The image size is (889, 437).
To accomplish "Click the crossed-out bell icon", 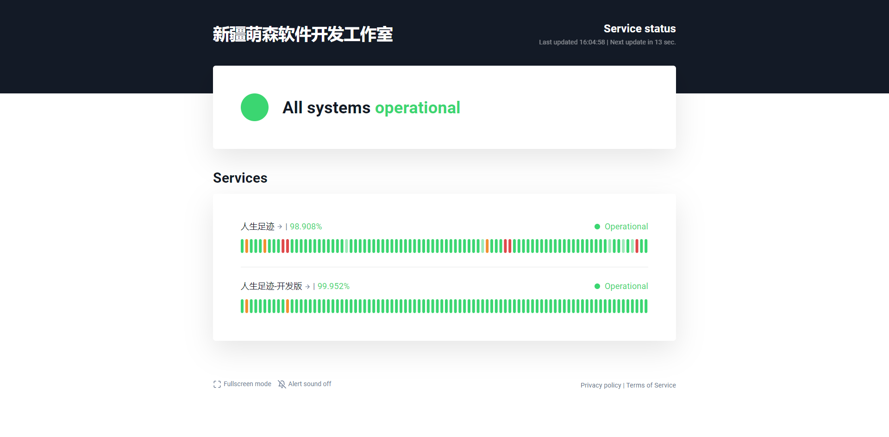I will click(282, 384).
